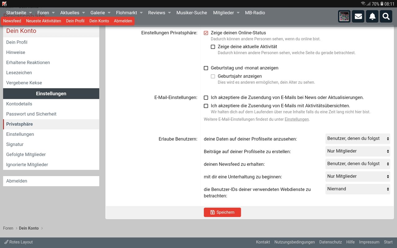This screenshot has height=248, width=397.
Task: Open Vergebene Kekse in the sidebar
Action: (51, 83)
